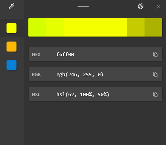This screenshot has height=145, width=166.
Task: Select the yellow color in history
Action: pos(12,28)
